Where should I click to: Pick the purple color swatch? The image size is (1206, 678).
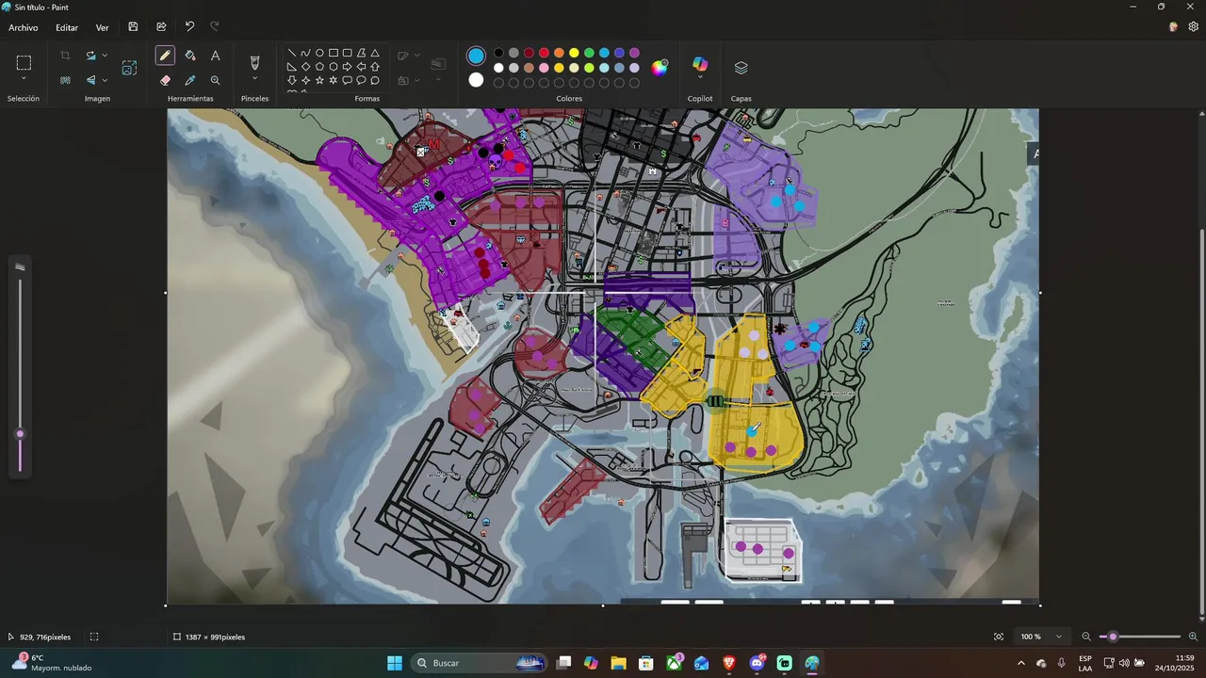(635, 53)
